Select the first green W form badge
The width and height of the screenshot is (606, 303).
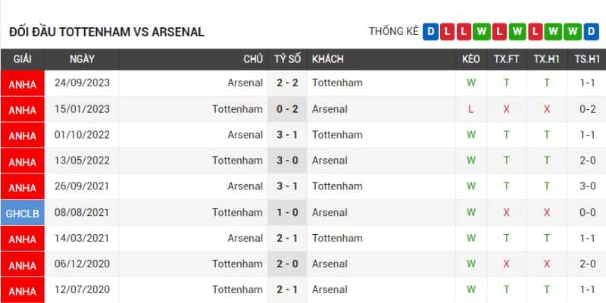tap(483, 32)
